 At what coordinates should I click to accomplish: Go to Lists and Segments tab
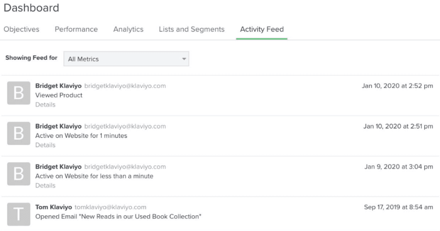click(192, 29)
